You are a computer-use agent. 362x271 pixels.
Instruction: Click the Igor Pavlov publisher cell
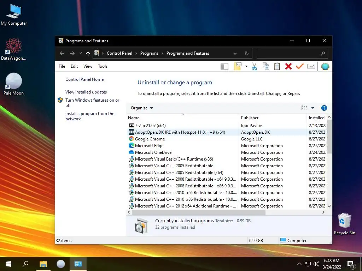pyautogui.click(x=251, y=126)
